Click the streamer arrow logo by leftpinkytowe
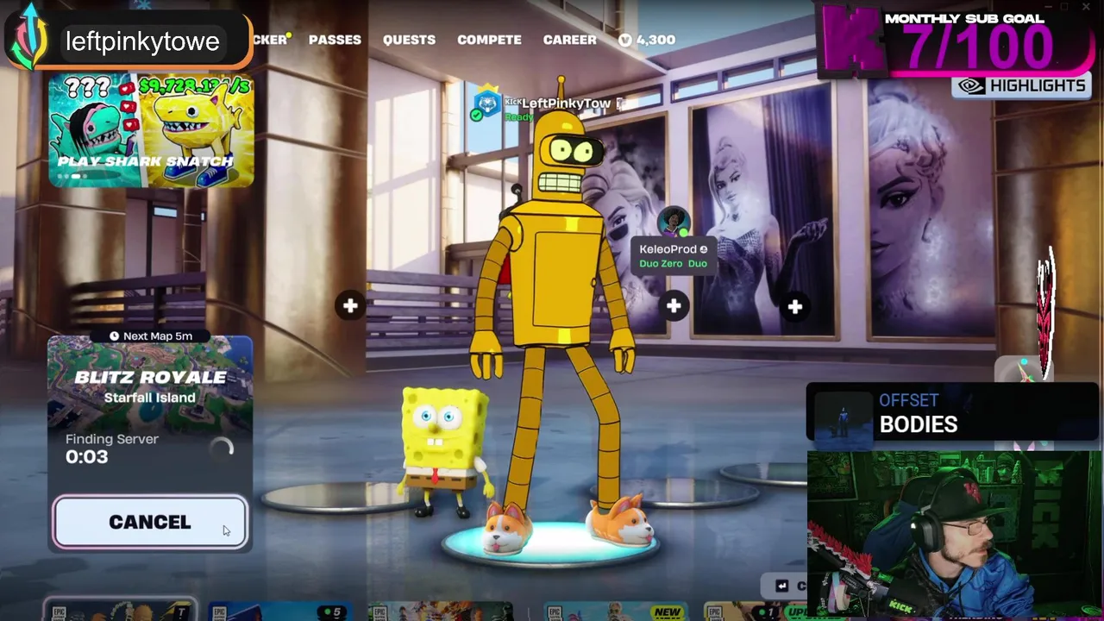 (29, 36)
